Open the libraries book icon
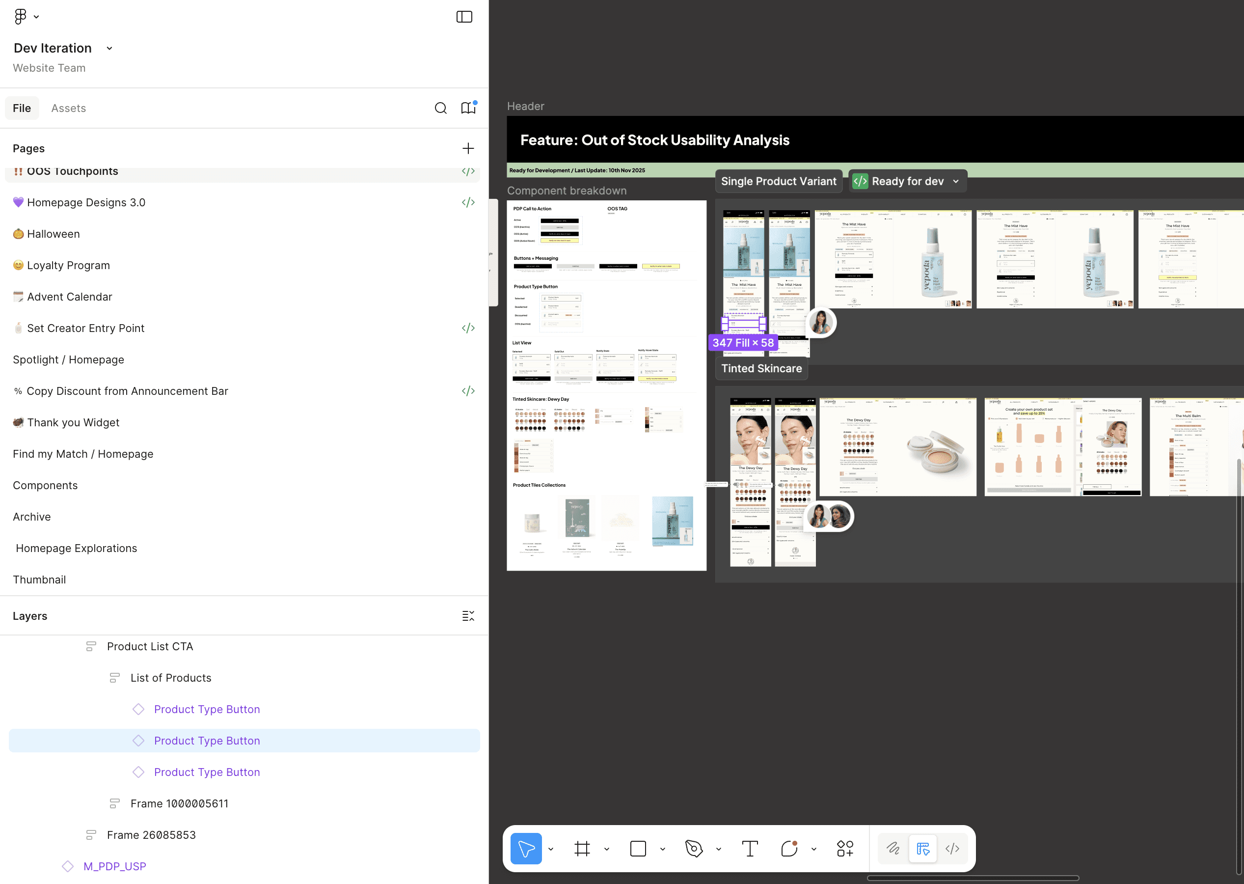Screen dimensions: 1244x884 (x=468, y=108)
